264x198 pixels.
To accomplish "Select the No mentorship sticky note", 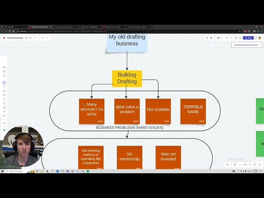I will [x=130, y=158].
